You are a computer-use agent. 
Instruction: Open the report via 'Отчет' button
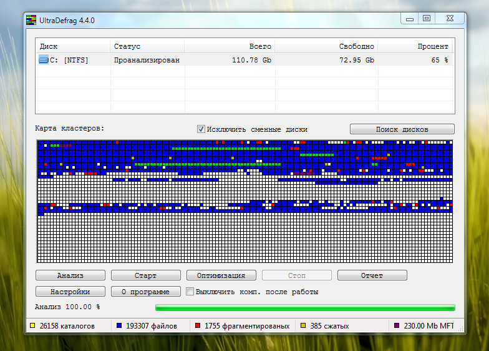(x=372, y=275)
